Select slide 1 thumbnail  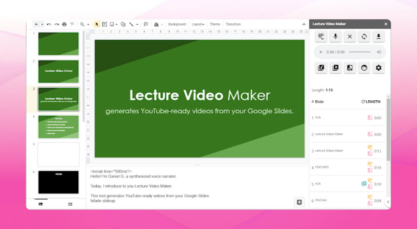[58, 44]
